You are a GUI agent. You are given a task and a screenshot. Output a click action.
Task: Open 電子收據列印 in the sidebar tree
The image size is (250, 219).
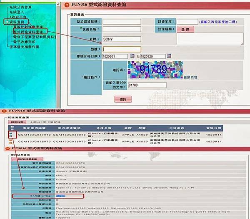pyautogui.click(x=24, y=42)
